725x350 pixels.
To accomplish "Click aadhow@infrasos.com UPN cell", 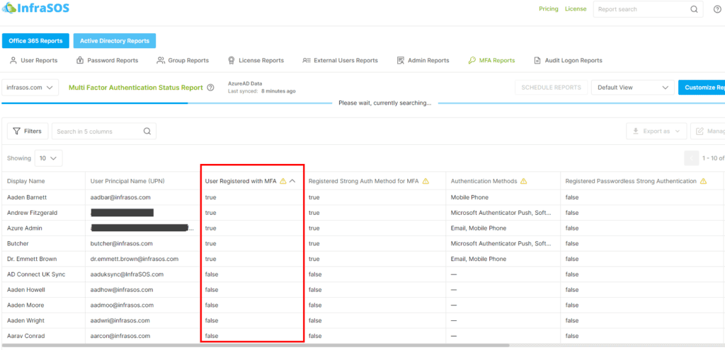I will (122, 289).
